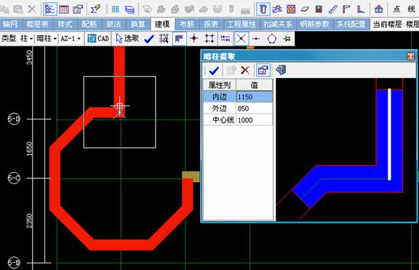Open the 暗柱 subtype dropdown
Image resolution: width=419 pixels, height=270 pixels.
click(x=47, y=39)
